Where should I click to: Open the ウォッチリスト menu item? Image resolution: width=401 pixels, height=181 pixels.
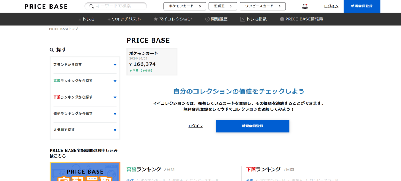124,19
